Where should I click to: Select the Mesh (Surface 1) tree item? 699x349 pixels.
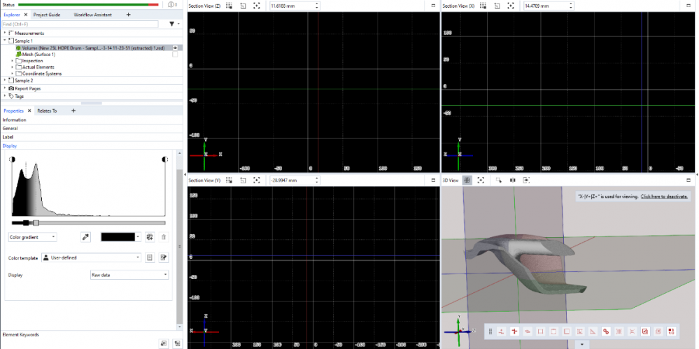pyautogui.click(x=38, y=55)
